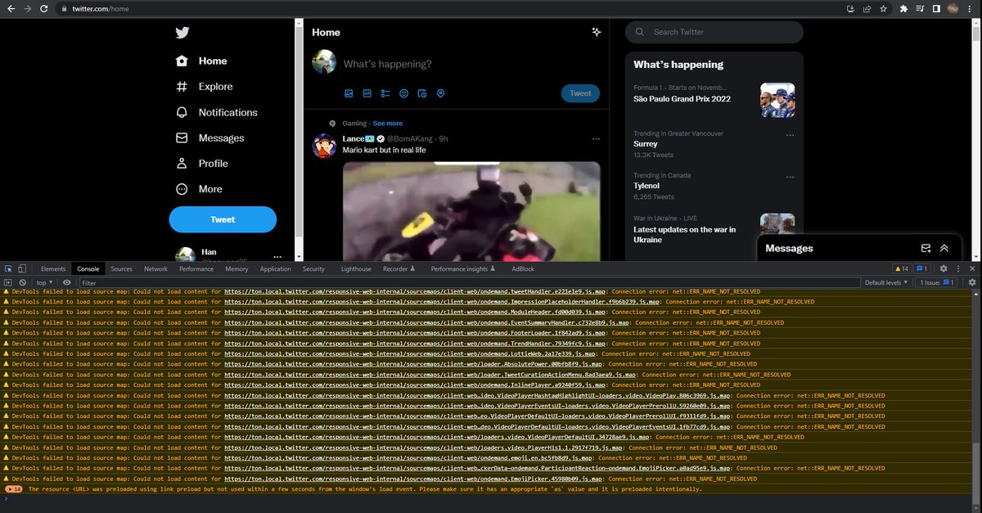
Task: Tag a location in tweet
Action: click(440, 93)
